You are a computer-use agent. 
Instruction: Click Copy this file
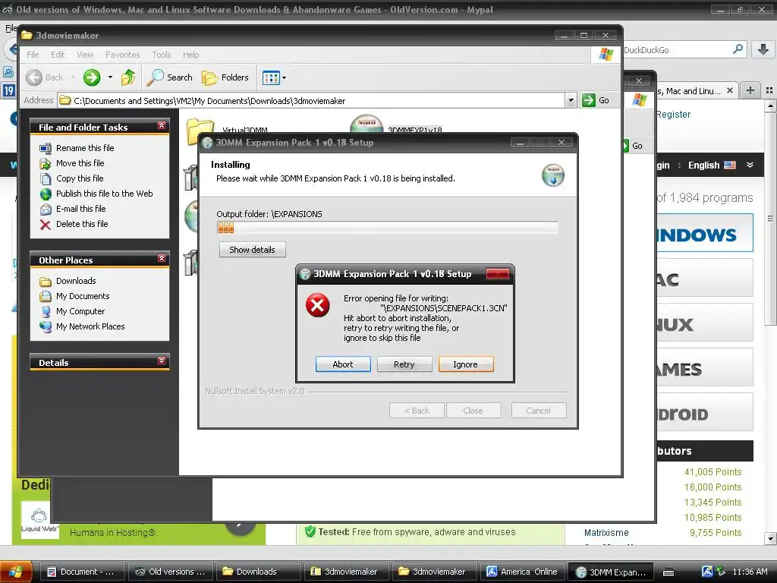click(x=79, y=178)
